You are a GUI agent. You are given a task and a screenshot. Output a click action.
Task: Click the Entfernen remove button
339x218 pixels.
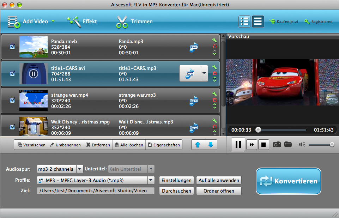click(x=98, y=145)
